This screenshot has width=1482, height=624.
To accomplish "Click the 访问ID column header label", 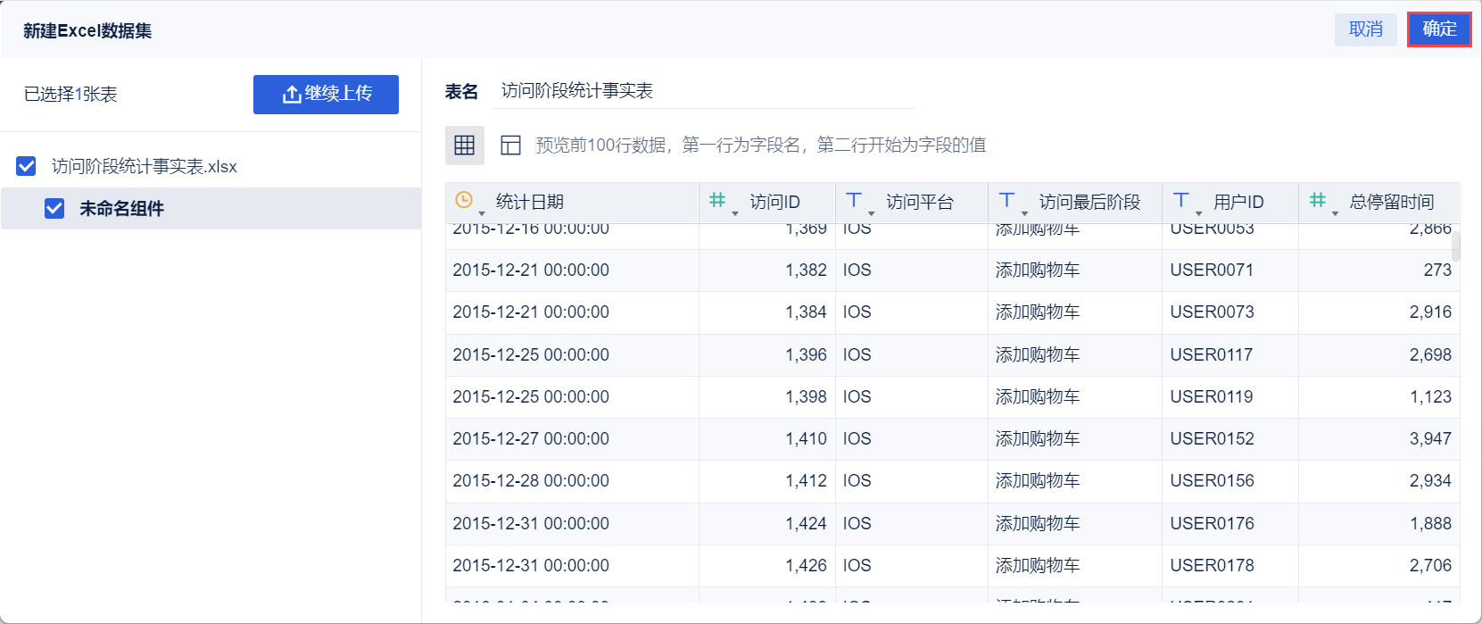I will 775,202.
